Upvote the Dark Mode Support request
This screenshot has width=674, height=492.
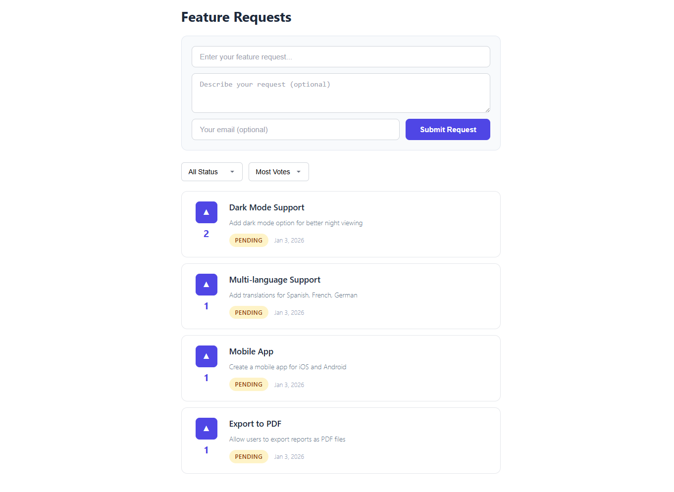(206, 212)
